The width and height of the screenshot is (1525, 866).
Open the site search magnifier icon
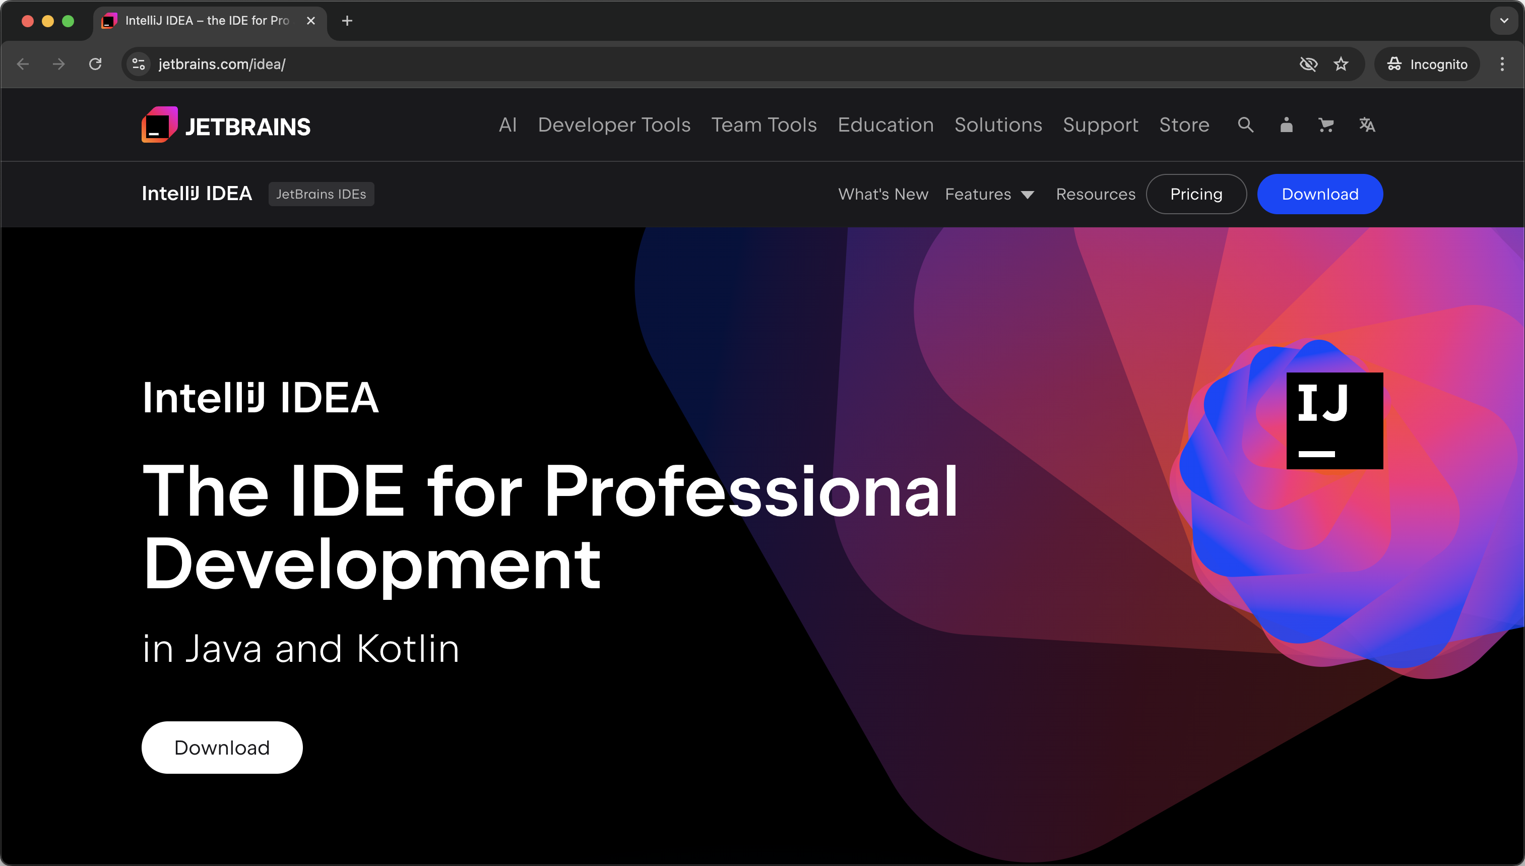[1246, 125]
